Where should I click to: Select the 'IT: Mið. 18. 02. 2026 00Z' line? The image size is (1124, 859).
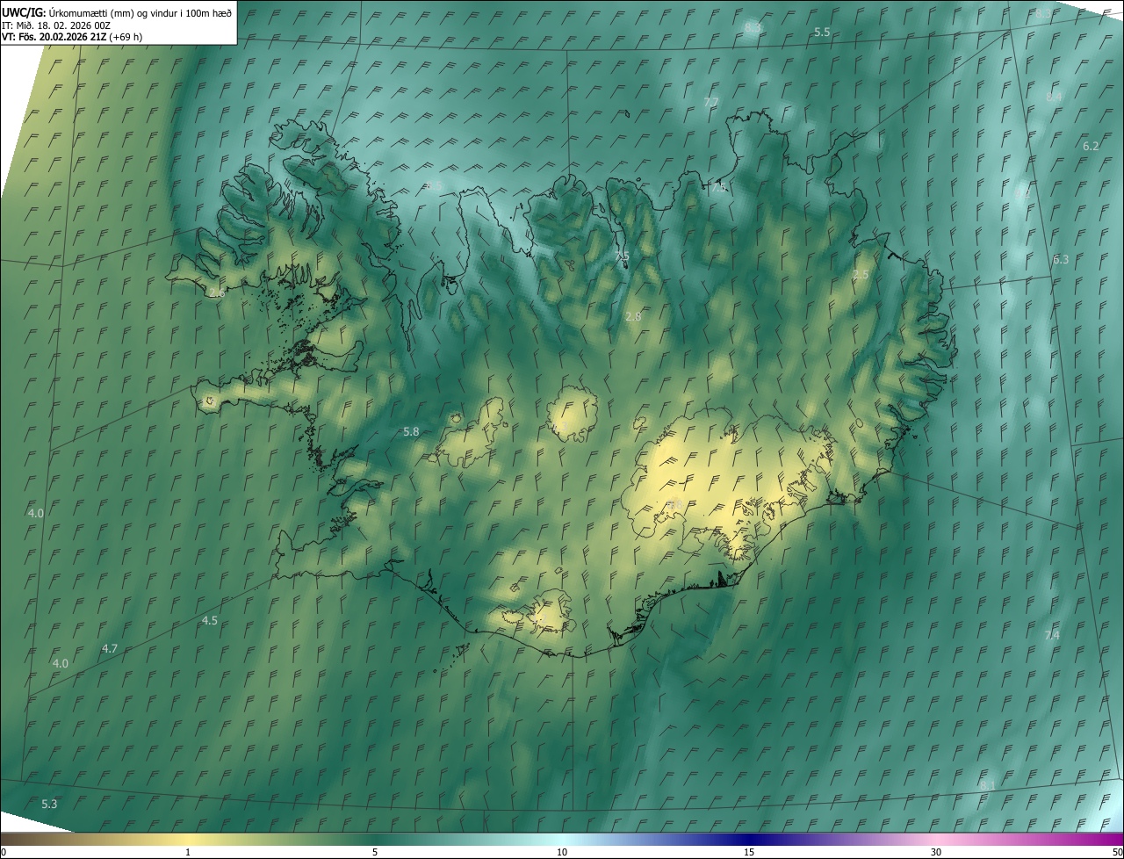[56, 25]
